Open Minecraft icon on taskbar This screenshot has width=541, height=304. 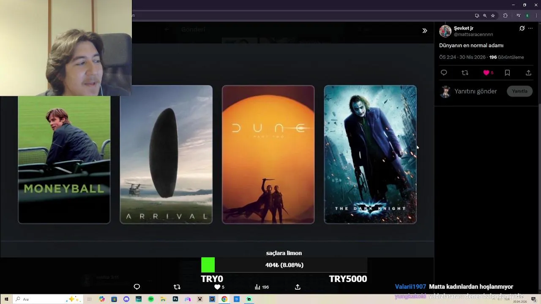[x=200, y=299]
